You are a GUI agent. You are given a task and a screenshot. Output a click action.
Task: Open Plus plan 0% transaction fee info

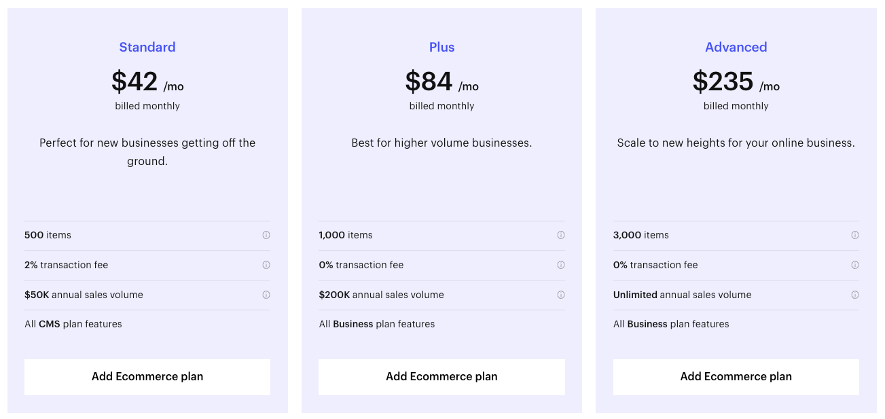pos(561,265)
